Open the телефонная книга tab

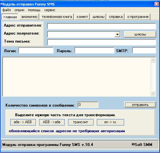click(x=57, y=17)
